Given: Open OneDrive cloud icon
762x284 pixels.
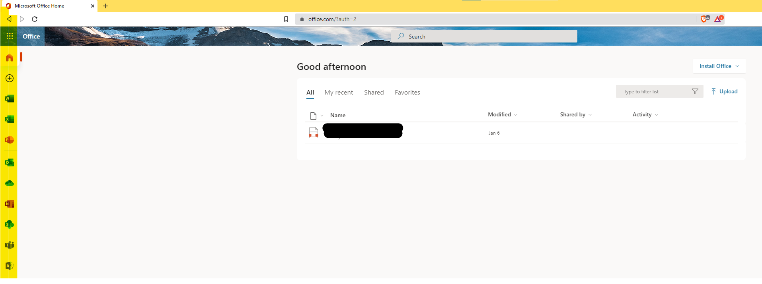Looking at the screenshot, I should coord(10,183).
